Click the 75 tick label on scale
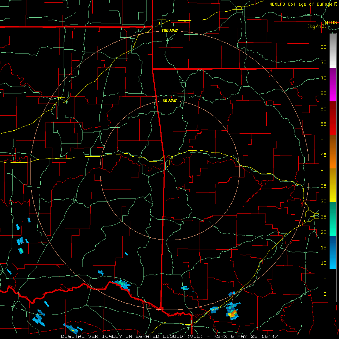Screen dimensions: 339x339 click(x=324, y=63)
